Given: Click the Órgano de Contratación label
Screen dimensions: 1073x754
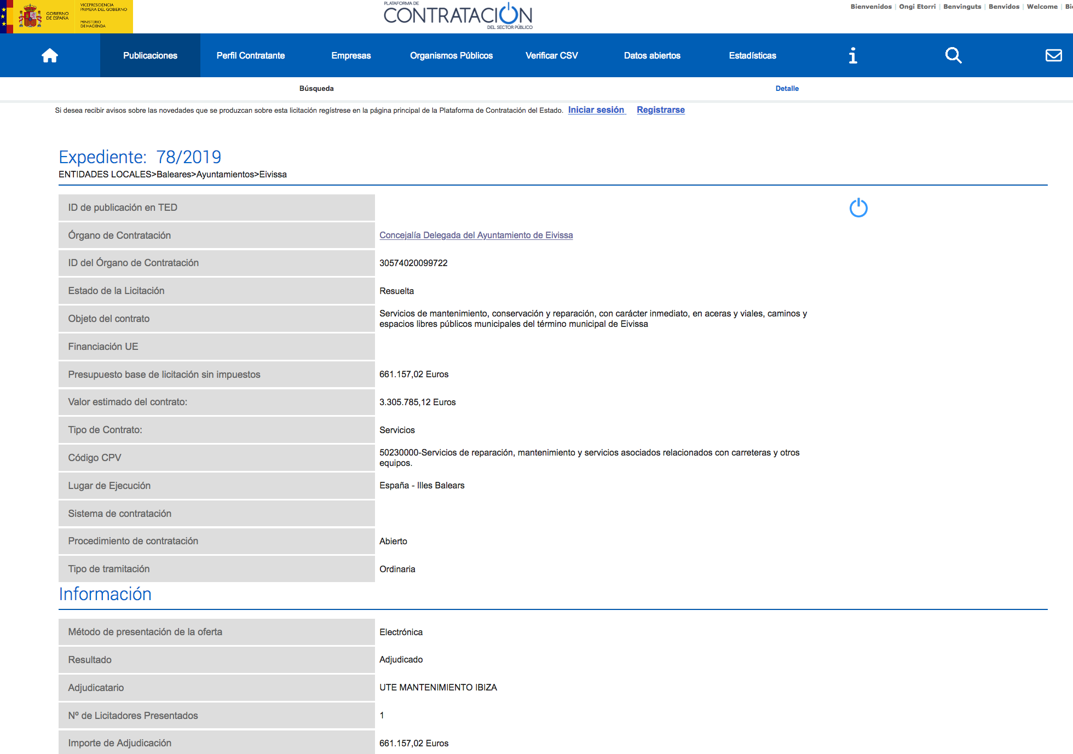Looking at the screenshot, I should click(x=119, y=235).
